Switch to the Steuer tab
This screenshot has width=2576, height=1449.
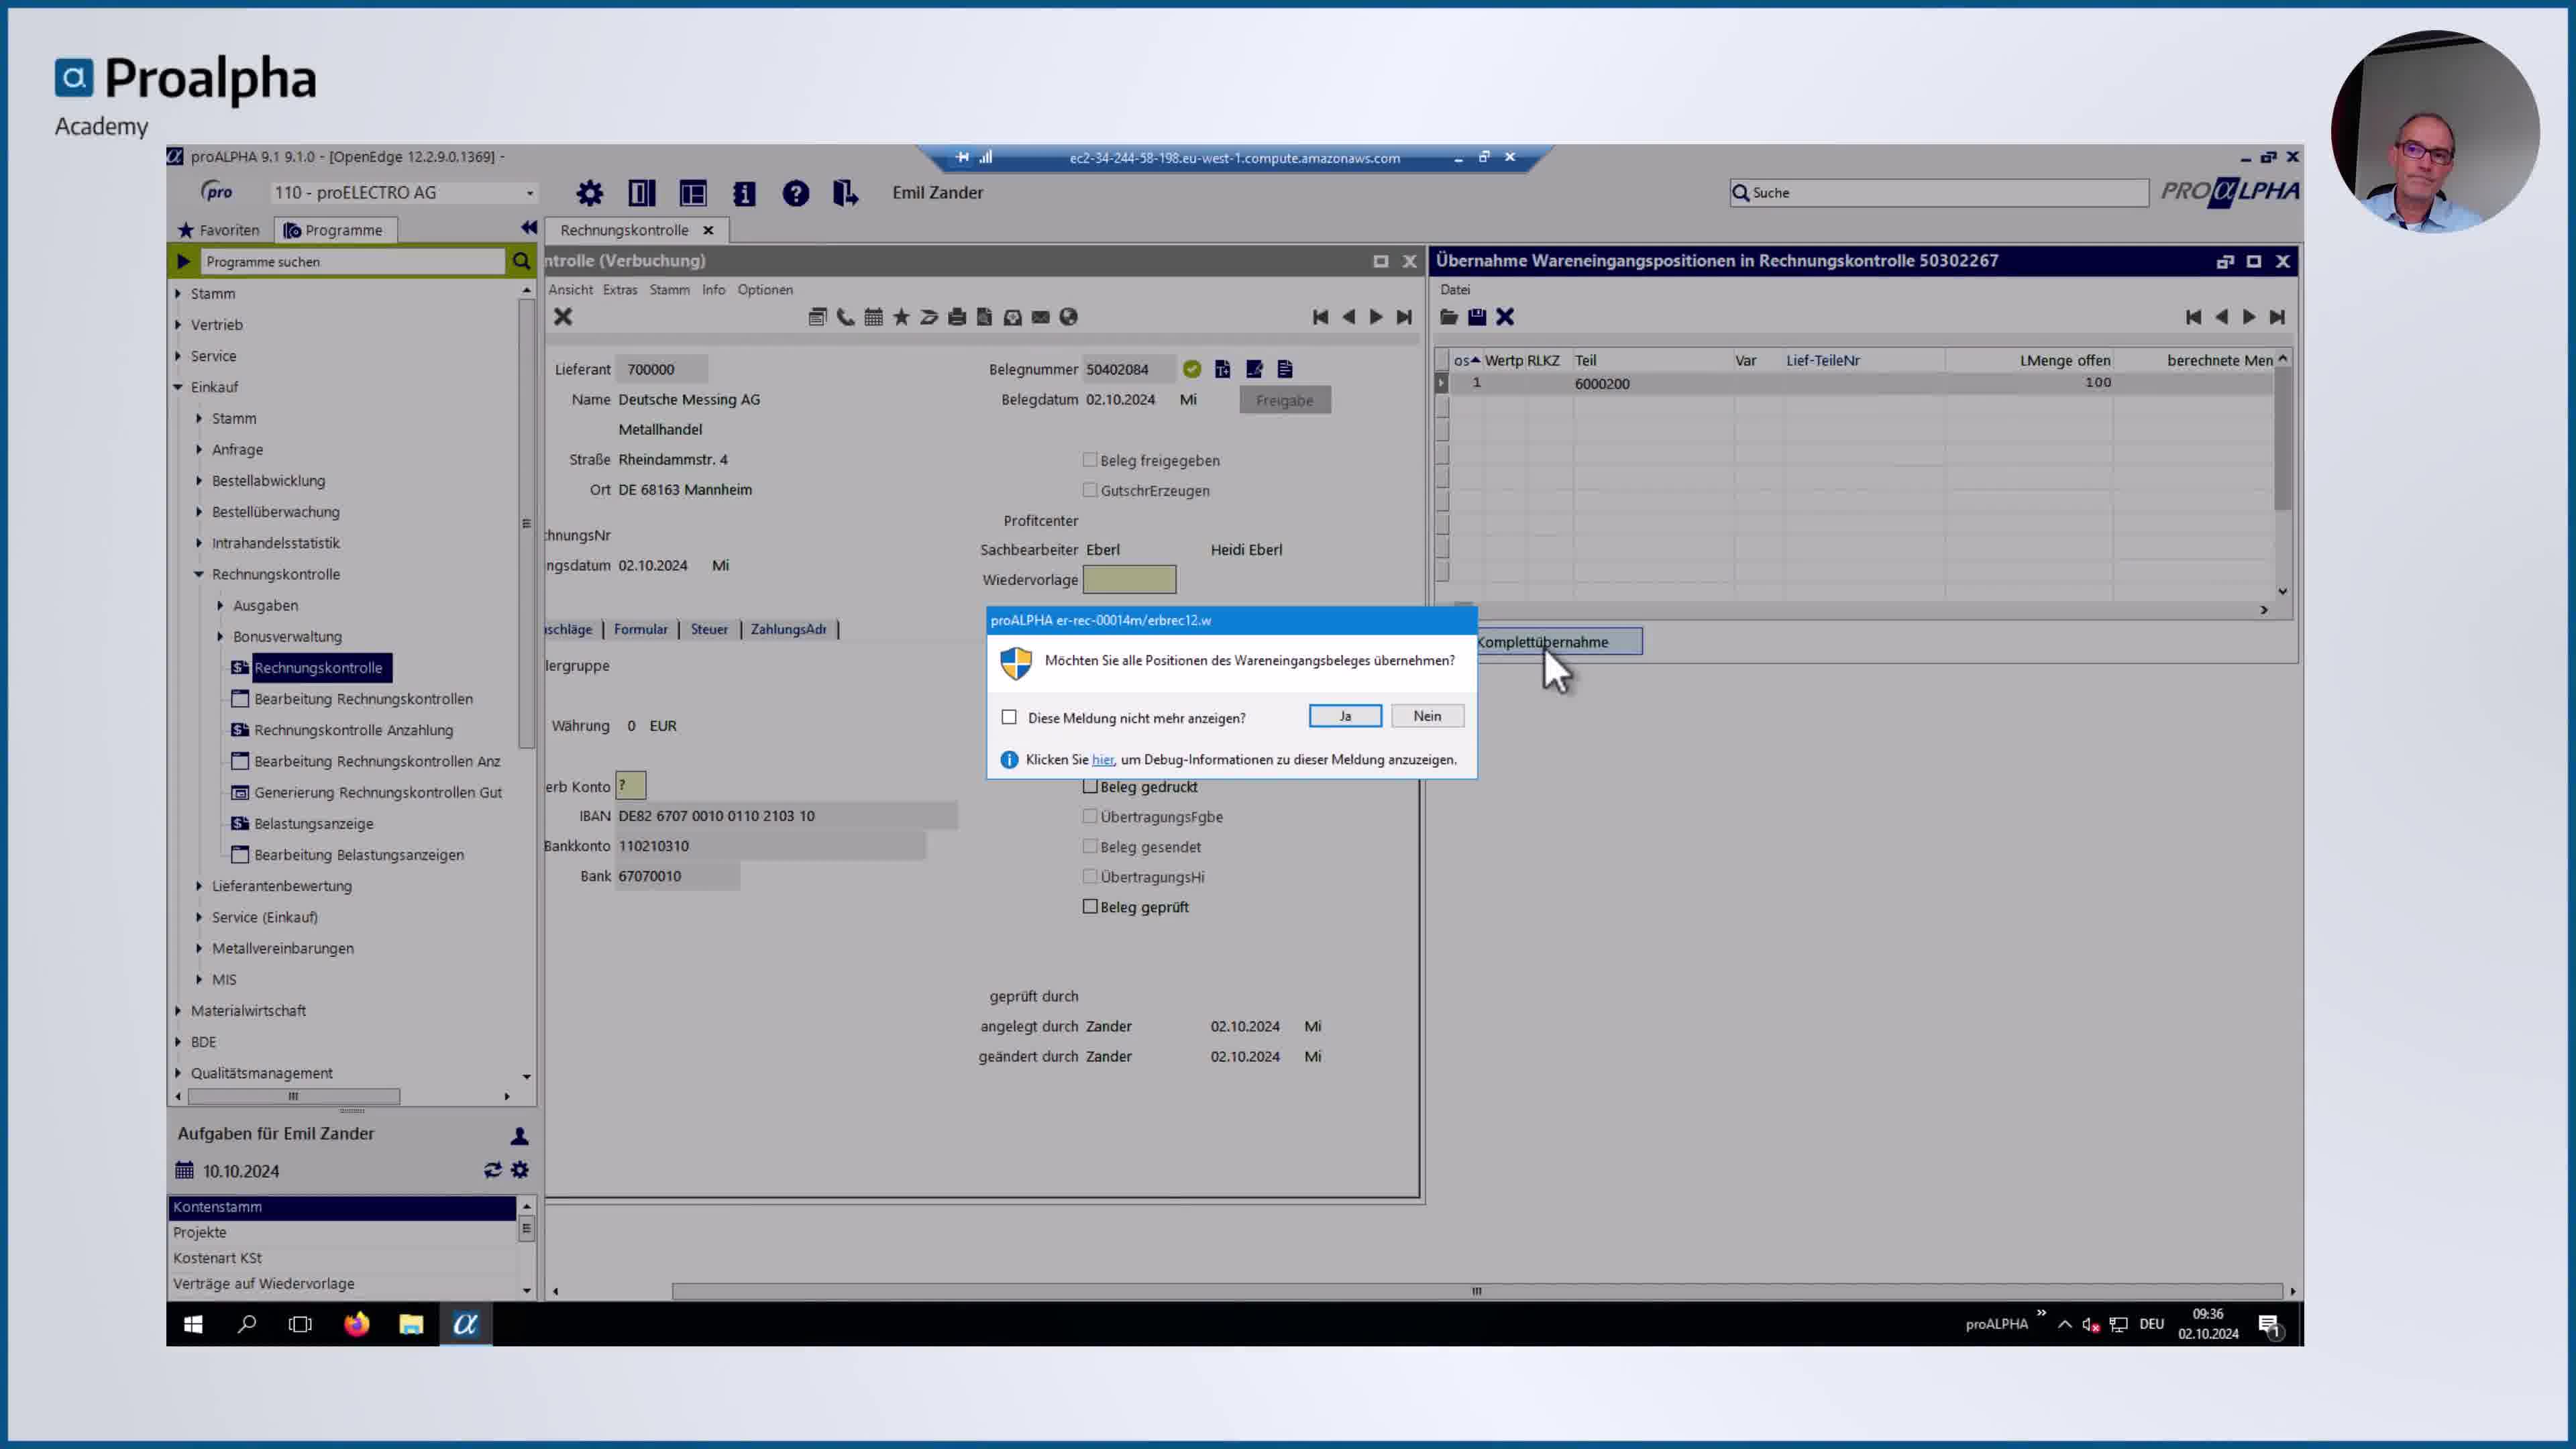(x=709, y=629)
